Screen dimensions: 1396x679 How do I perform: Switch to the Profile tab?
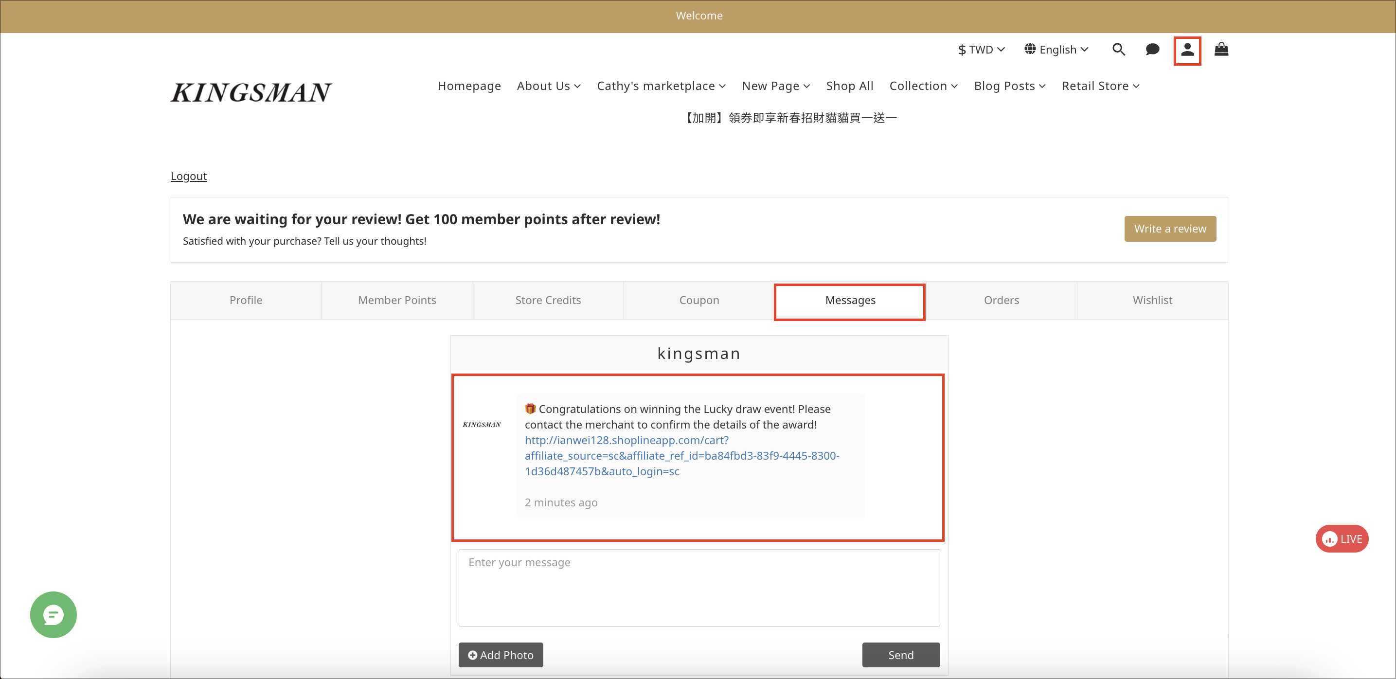[246, 300]
